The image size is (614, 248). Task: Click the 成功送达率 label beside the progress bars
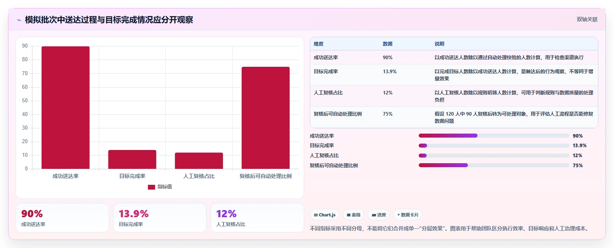point(322,136)
